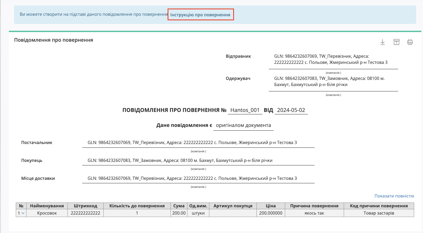Click the Сума value 200.00

pyautogui.click(x=179, y=213)
